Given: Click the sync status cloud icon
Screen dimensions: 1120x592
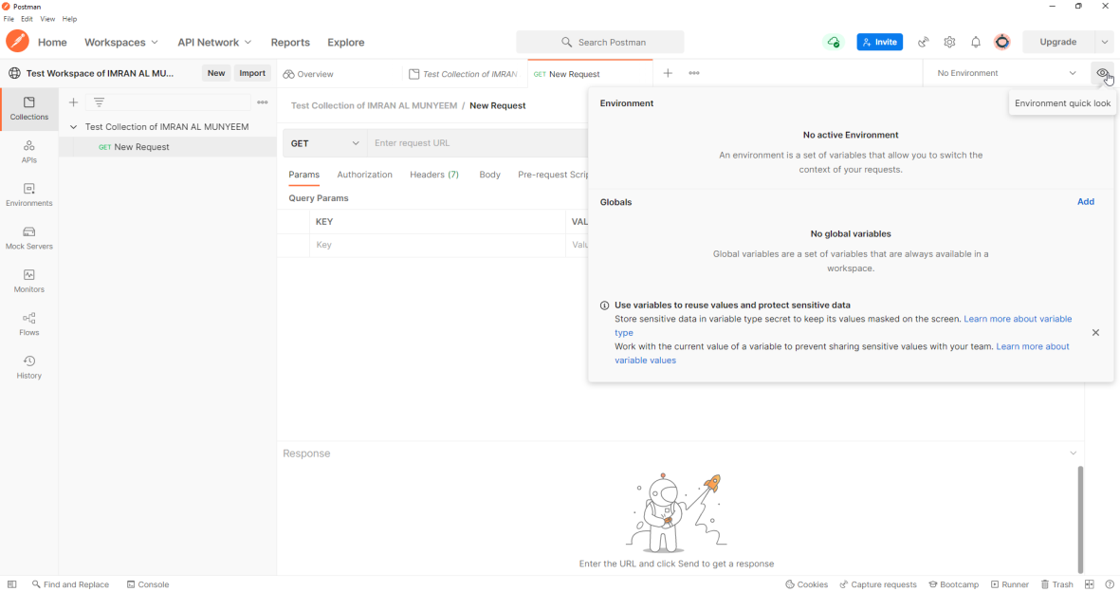Looking at the screenshot, I should 834,42.
